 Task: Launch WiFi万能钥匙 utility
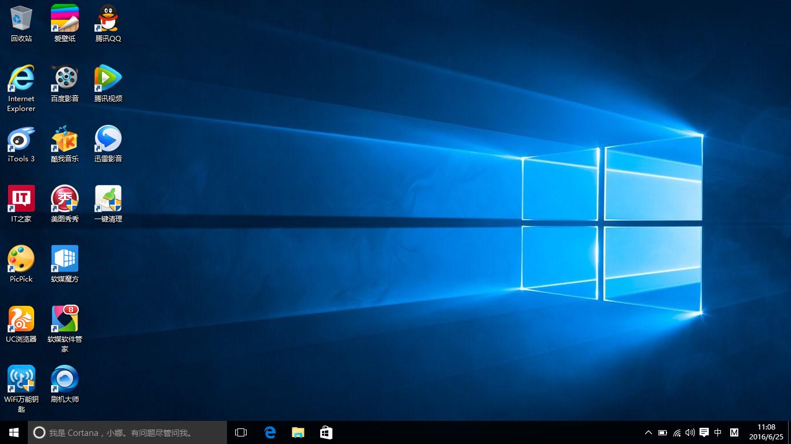click(x=21, y=379)
